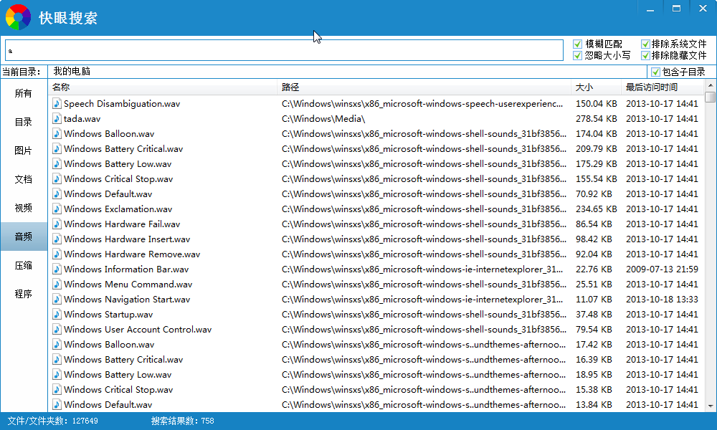This screenshot has width=717, height=430.
Task: Click the 快眼搜索 colorful logo icon
Action: point(18,16)
